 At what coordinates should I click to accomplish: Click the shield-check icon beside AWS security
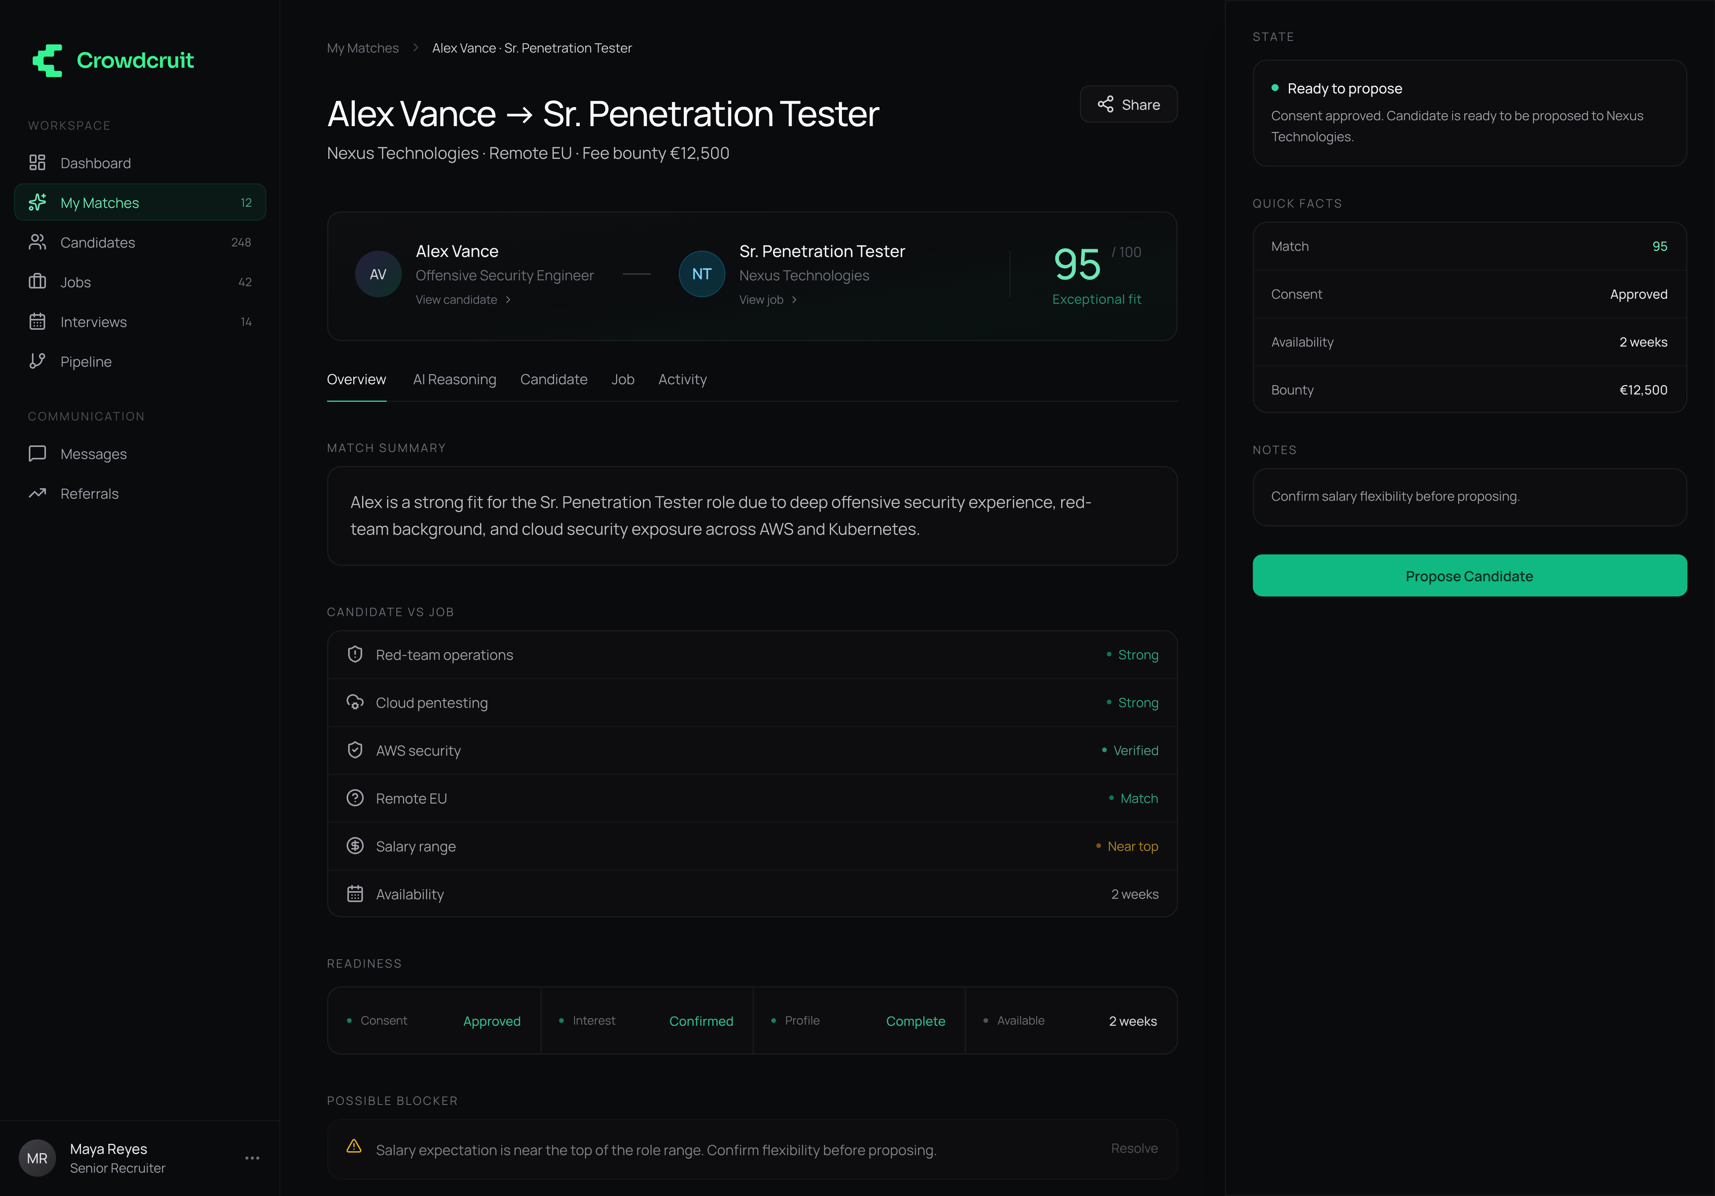pos(355,749)
